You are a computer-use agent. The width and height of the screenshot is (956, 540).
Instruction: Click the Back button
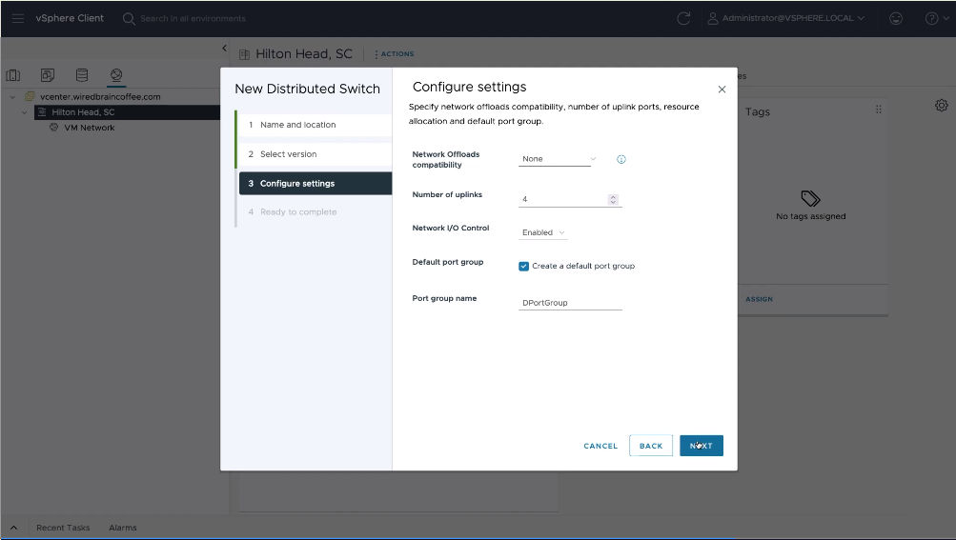point(651,446)
